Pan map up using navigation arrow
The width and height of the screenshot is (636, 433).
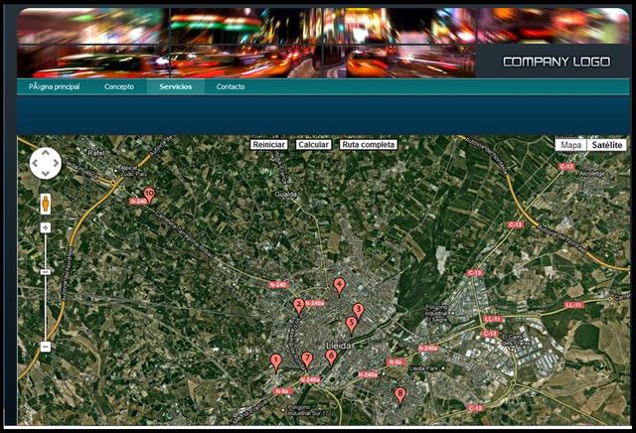point(46,153)
